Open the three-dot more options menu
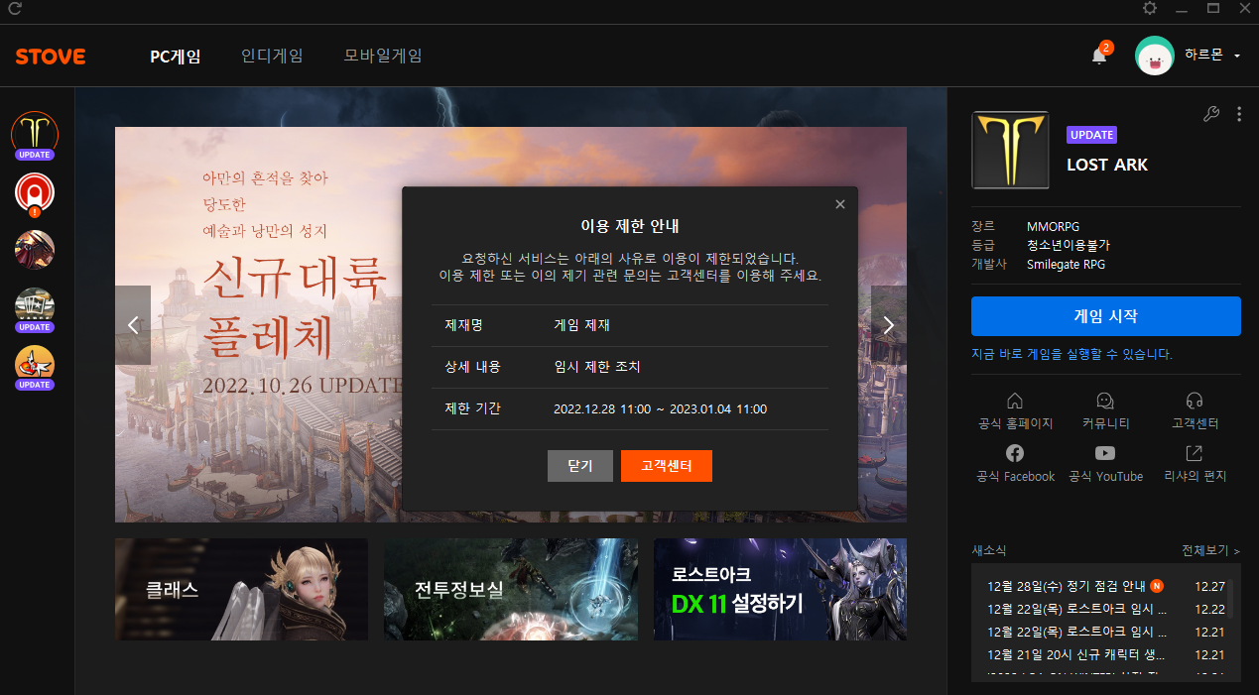 click(x=1239, y=114)
